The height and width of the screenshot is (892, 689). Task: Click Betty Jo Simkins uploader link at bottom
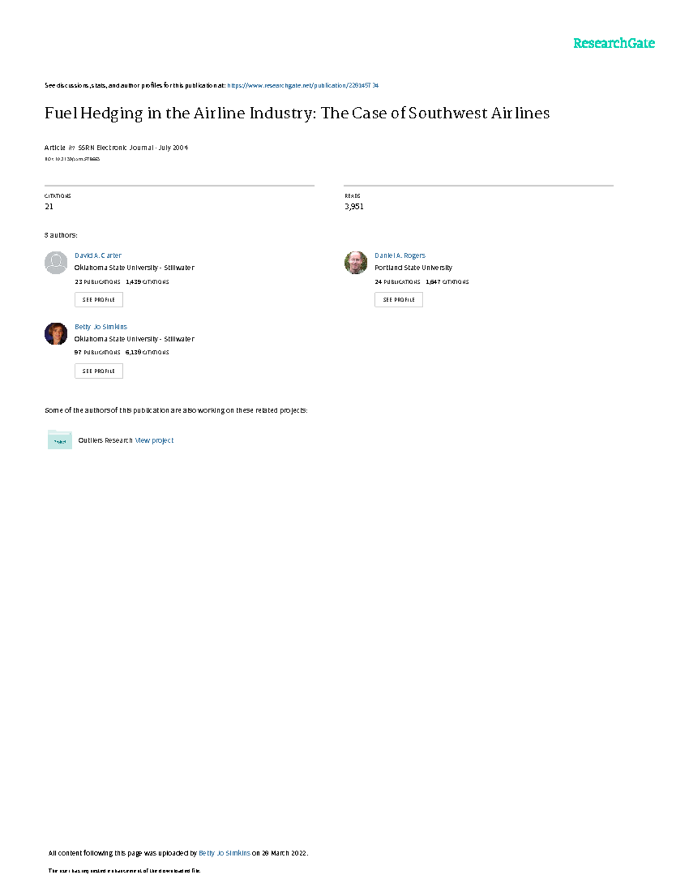[x=224, y=854]
